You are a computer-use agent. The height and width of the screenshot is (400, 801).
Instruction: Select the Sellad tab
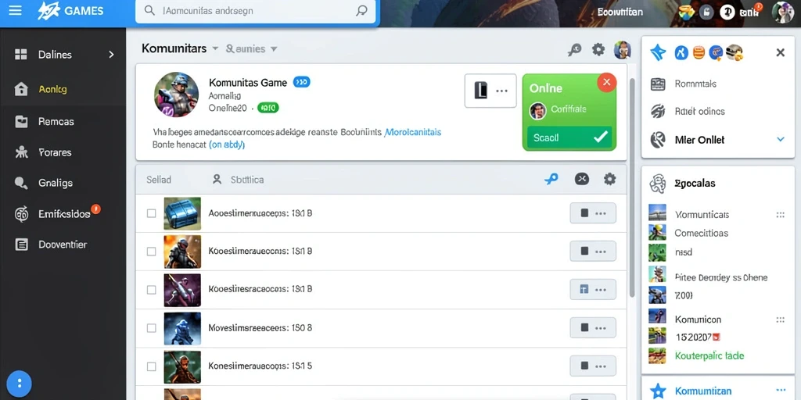[x=159, y=180]
